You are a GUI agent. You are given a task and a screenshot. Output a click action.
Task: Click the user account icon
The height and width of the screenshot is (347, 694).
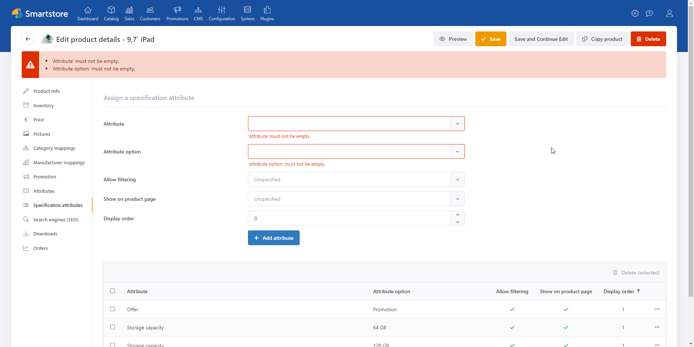click(x=669, y=13)
